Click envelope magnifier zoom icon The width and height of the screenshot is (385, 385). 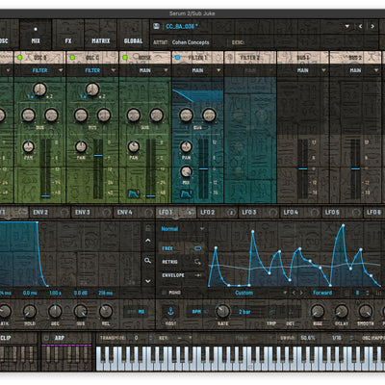coord(147,261)
